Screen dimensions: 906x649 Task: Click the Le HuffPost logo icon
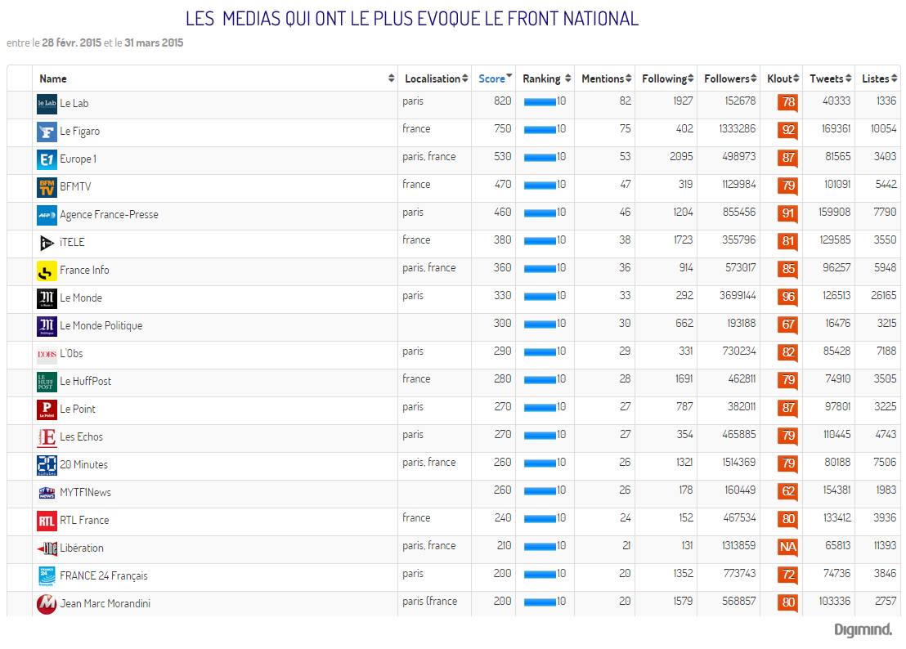coord(47,382)
